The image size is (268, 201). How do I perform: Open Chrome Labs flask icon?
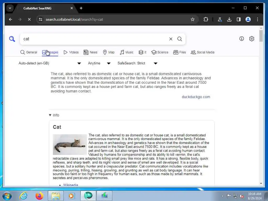click(x=220, y=19)
